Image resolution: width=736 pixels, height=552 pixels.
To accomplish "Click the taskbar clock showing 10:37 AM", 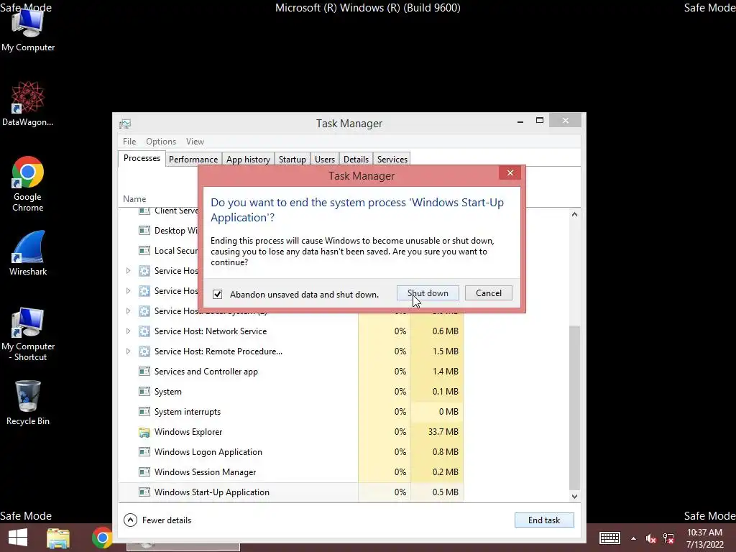I will pos(704,538).
